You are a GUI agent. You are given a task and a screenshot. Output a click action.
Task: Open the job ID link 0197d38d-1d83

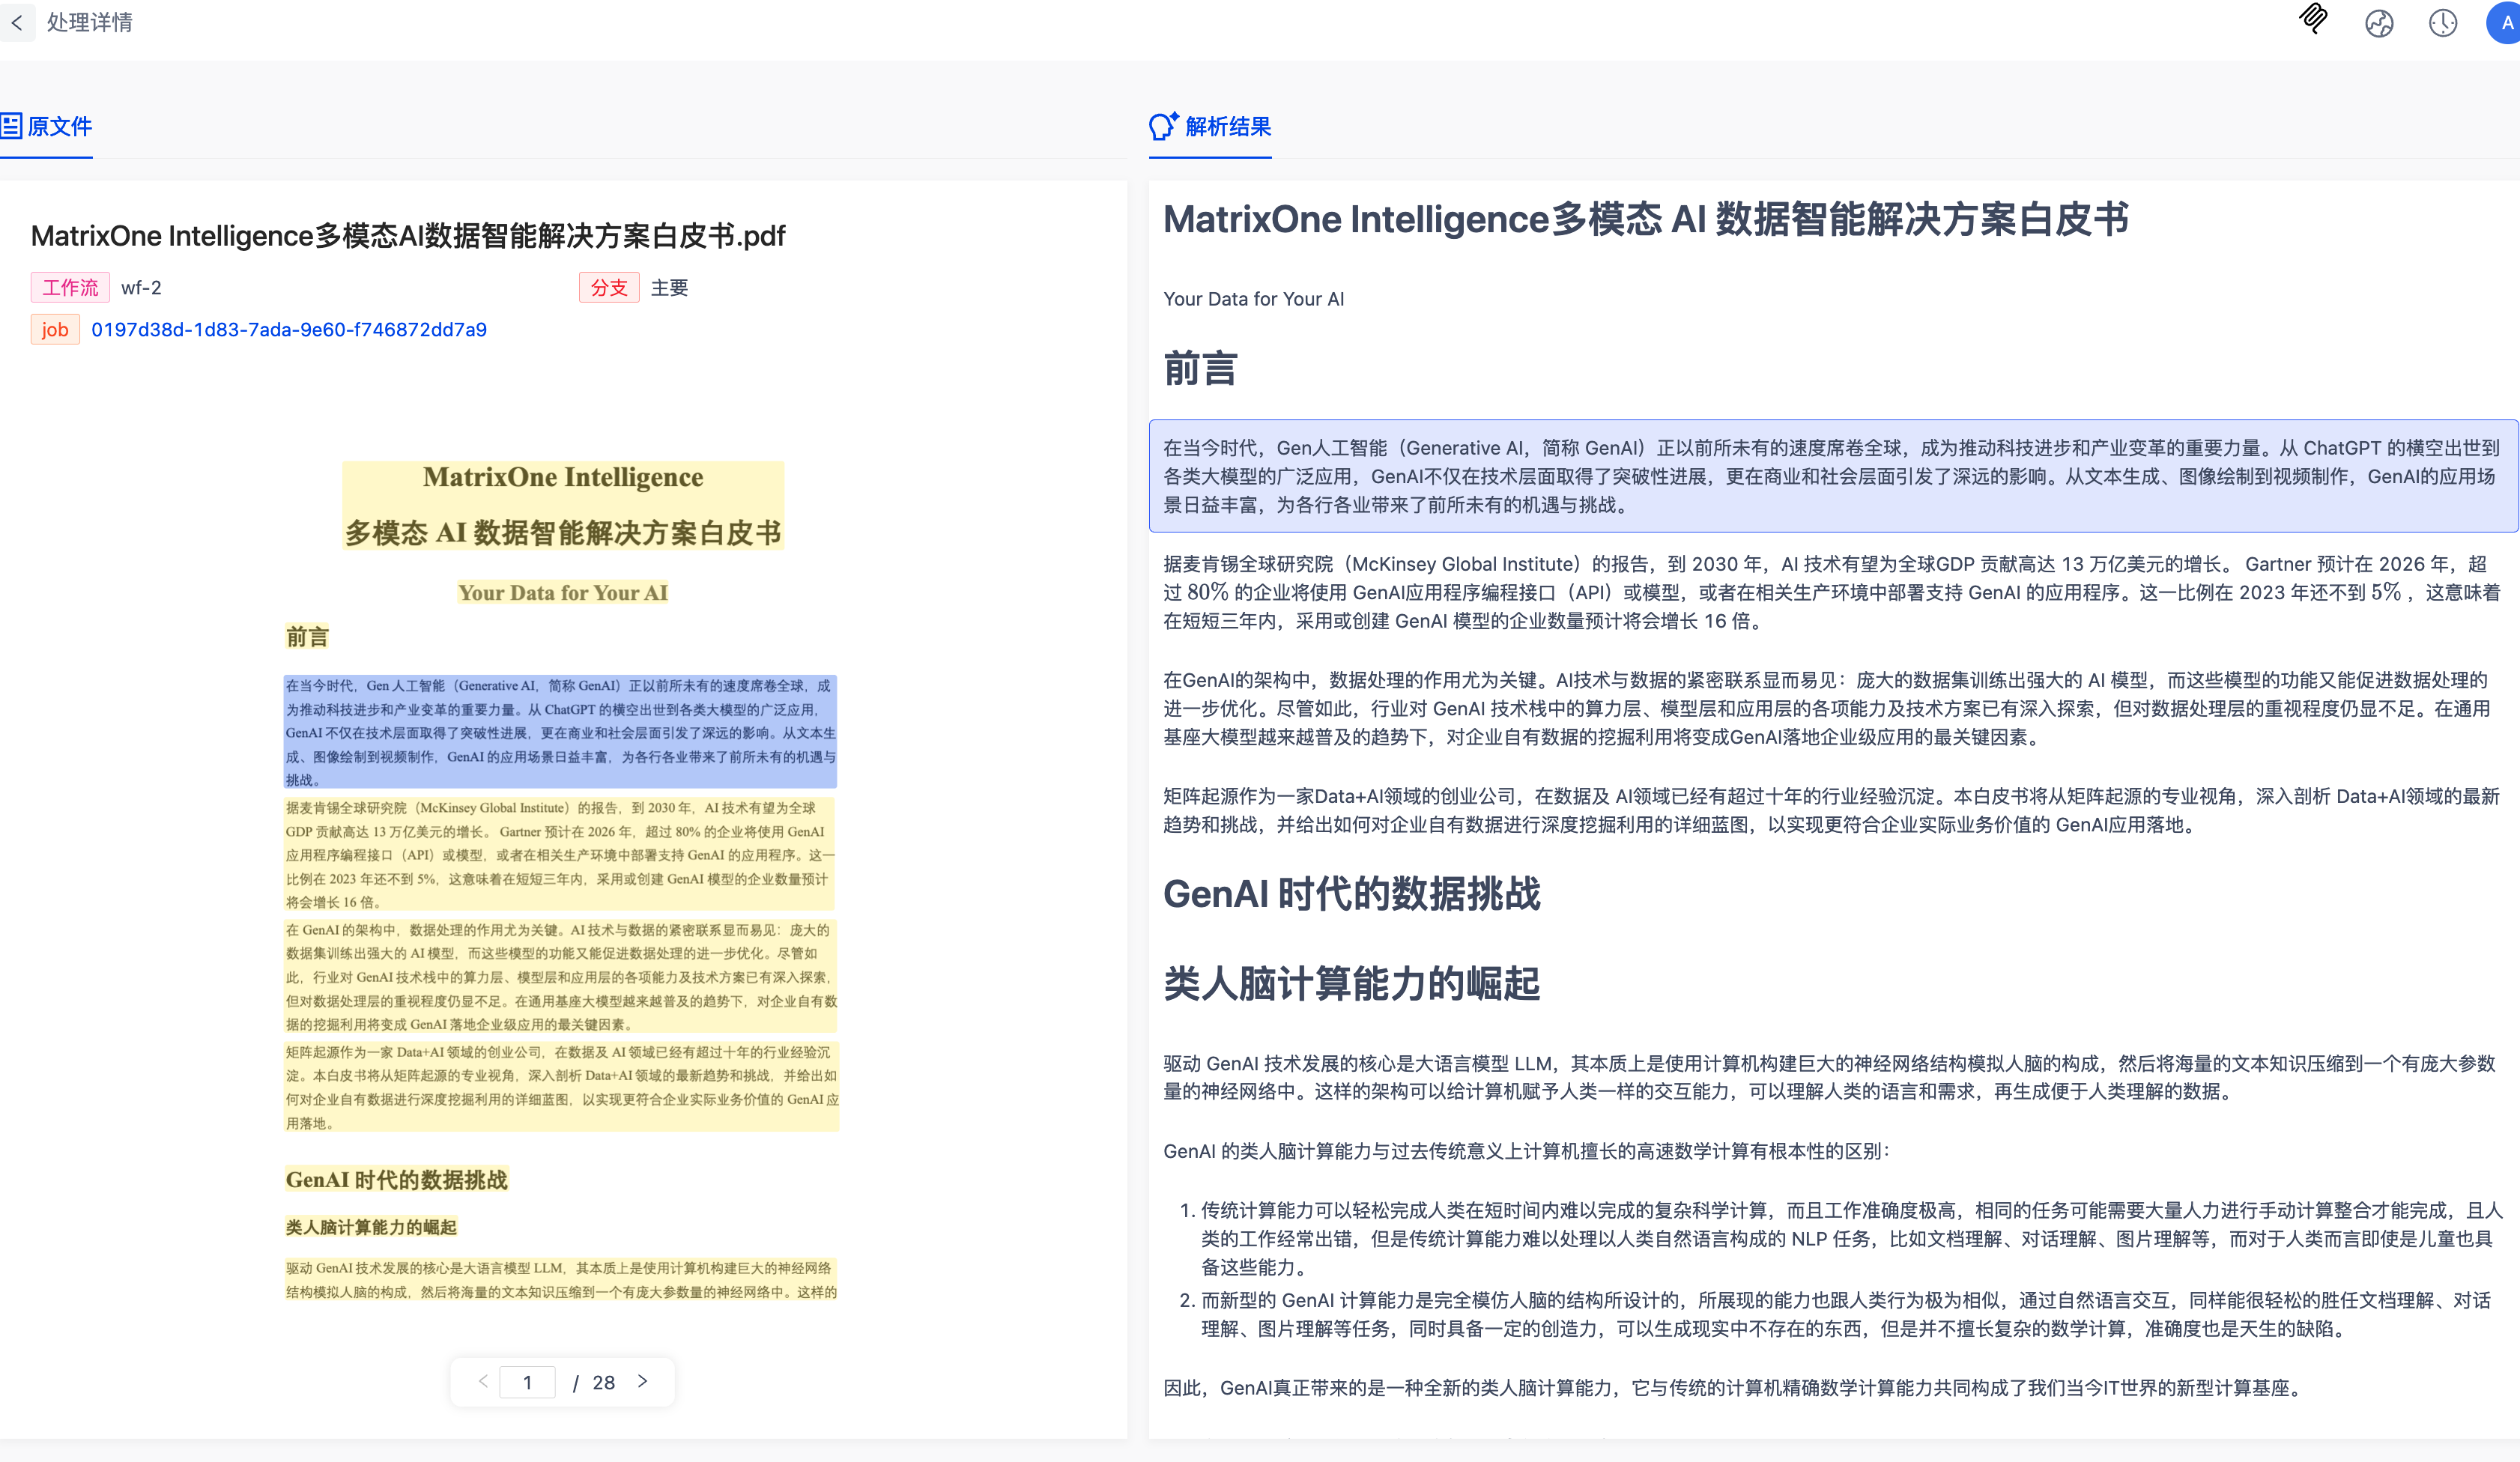coord(289,329)
